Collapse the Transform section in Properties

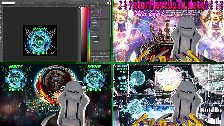[91, 22]
